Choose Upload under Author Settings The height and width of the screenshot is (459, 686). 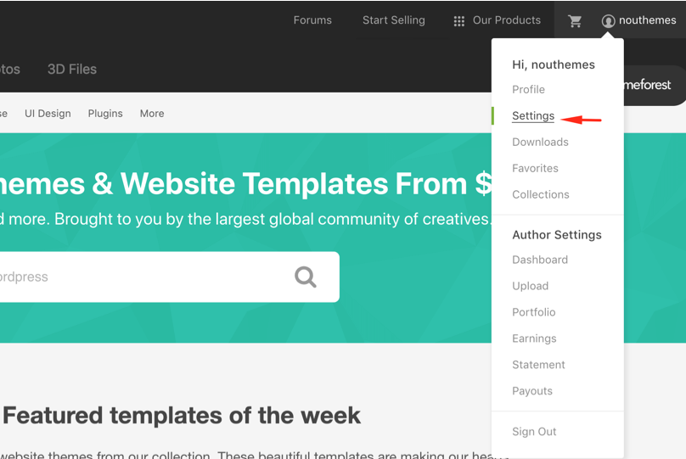pos(530,286)
